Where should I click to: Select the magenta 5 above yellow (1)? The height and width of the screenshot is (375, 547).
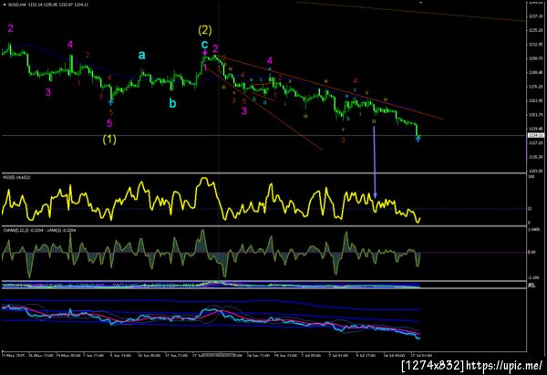[x=109, y=123]
